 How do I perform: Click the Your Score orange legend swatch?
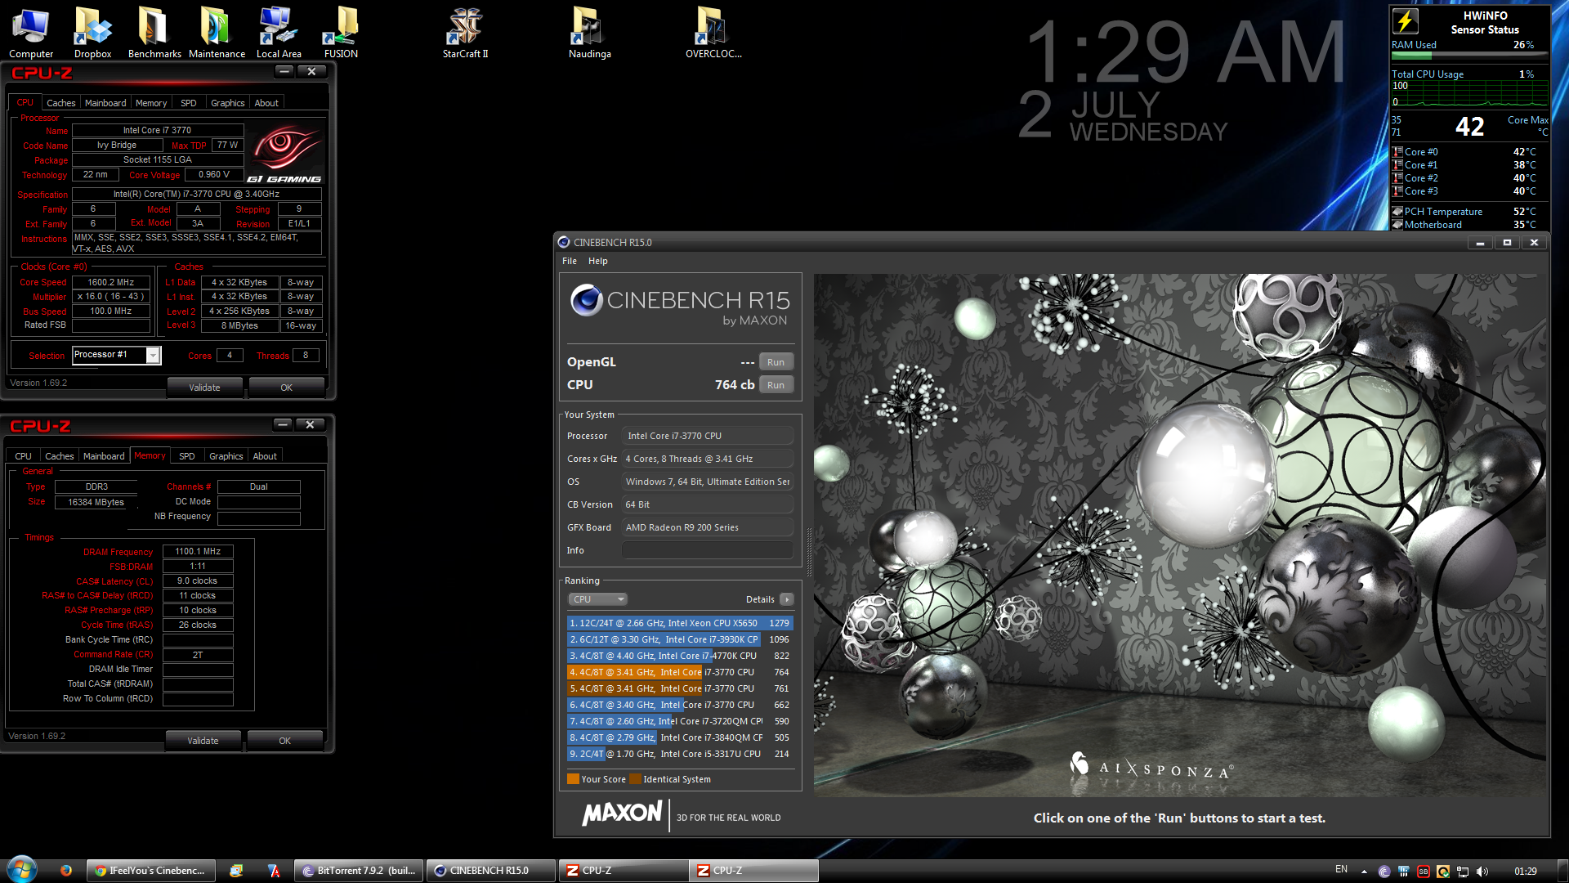573,779
